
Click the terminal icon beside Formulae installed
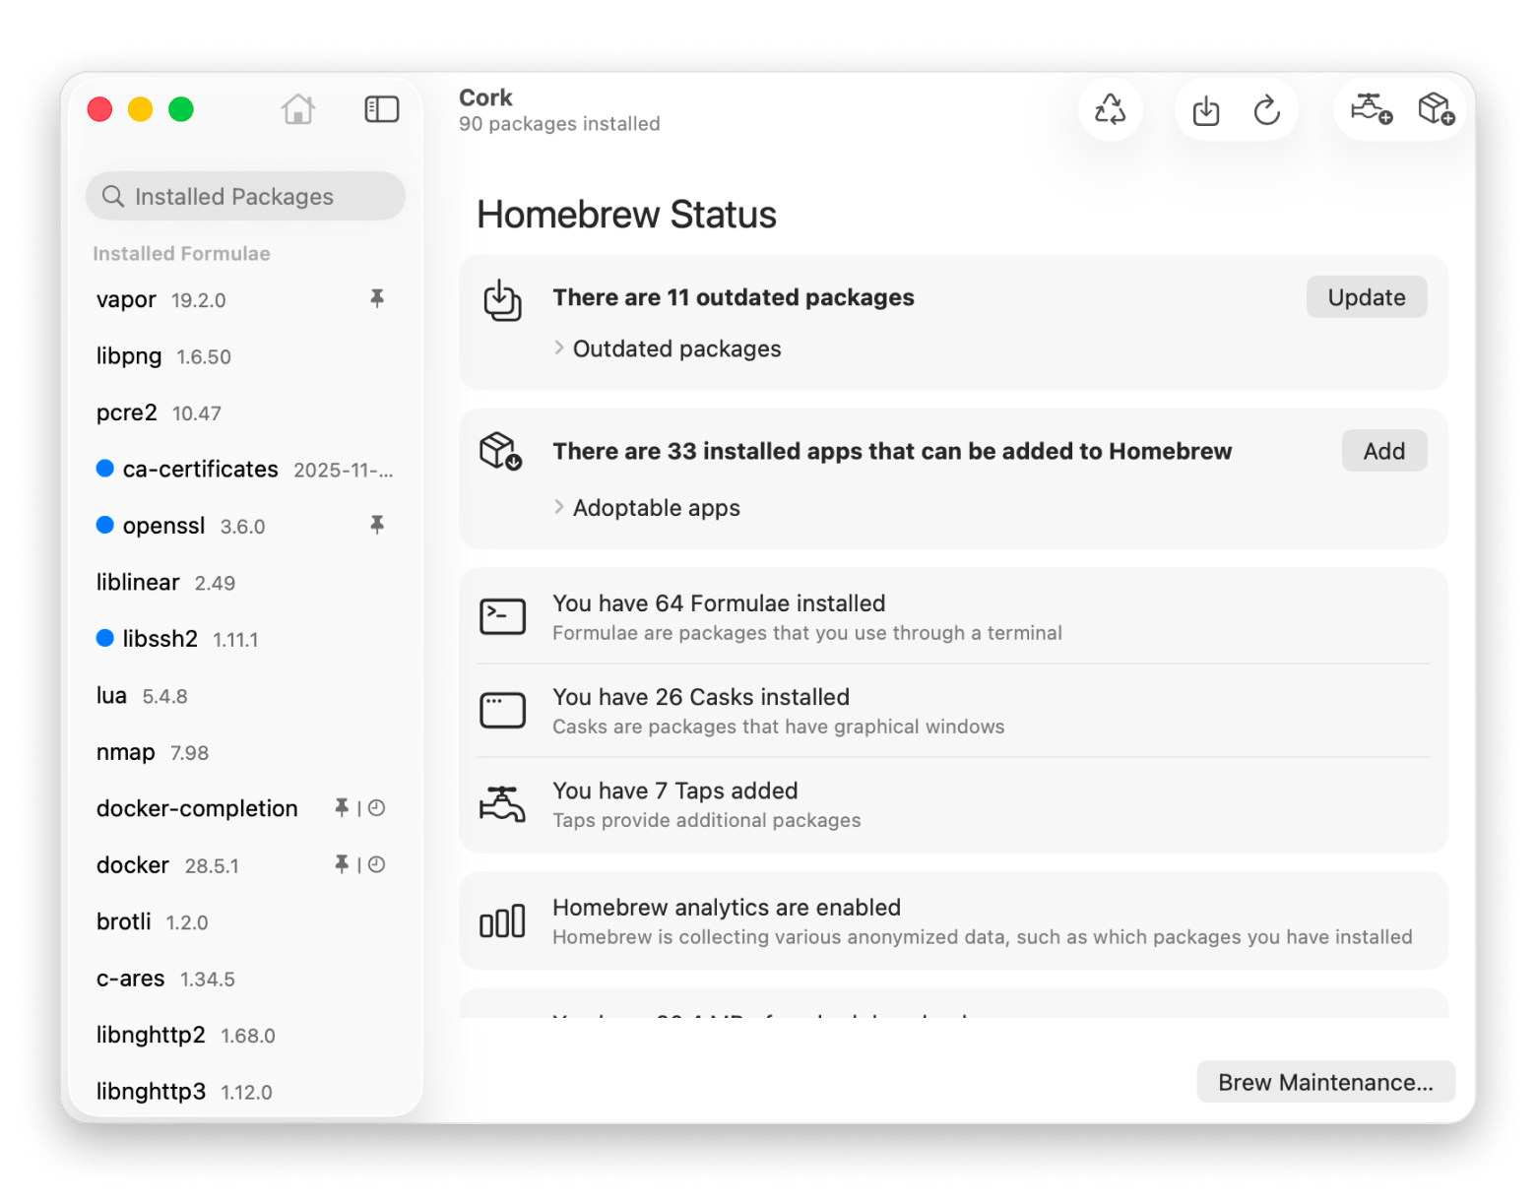(502, 616)
